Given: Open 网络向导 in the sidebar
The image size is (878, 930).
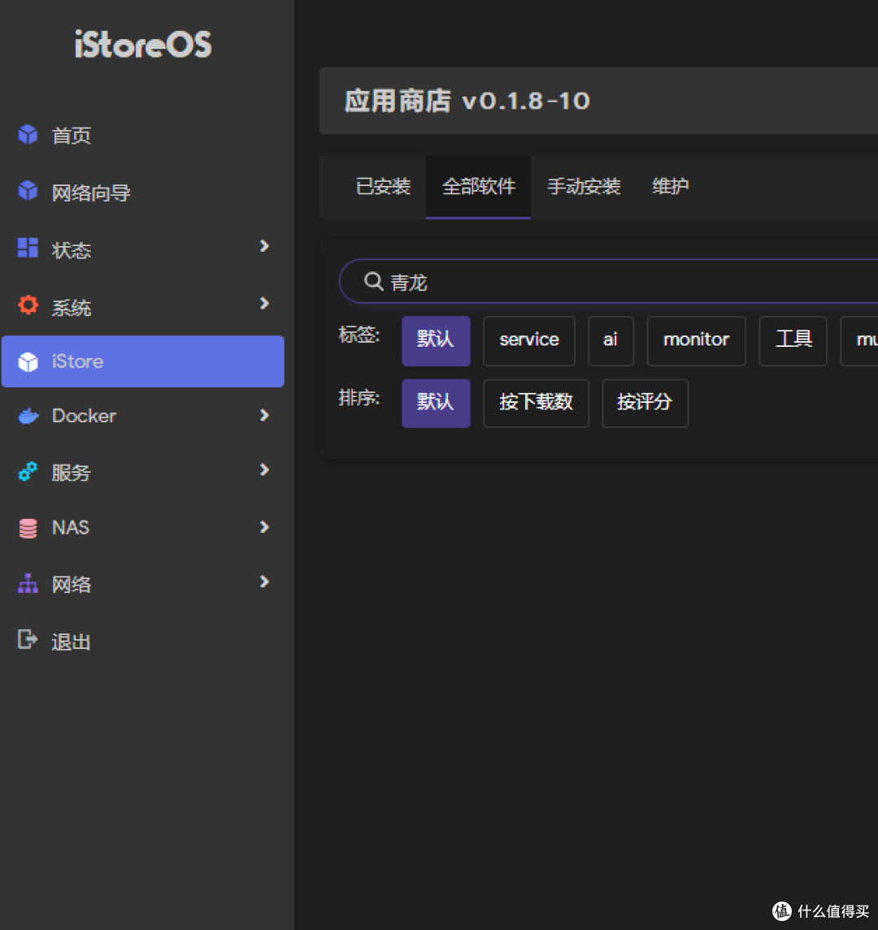Looking at the screenshot, I should [x=143, y=192].
